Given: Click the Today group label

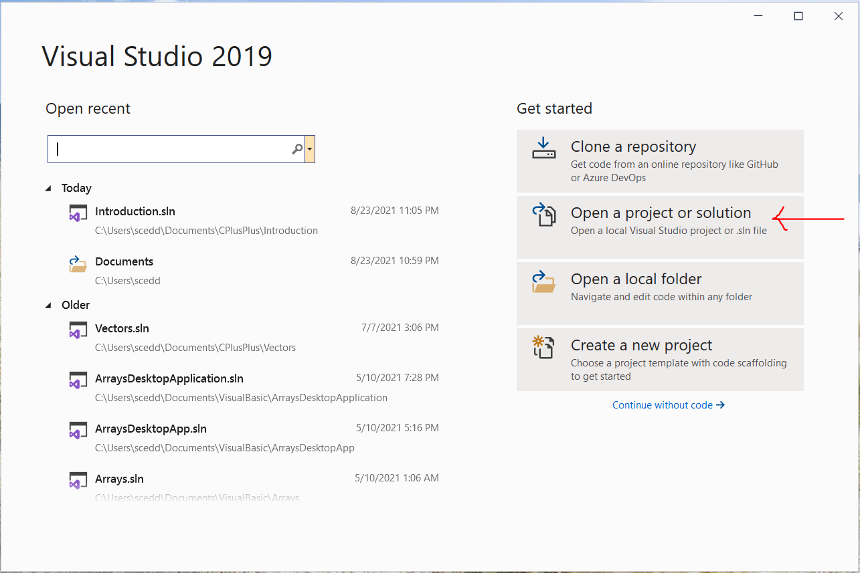Looking at the screenshot, I should click(76, 189).
